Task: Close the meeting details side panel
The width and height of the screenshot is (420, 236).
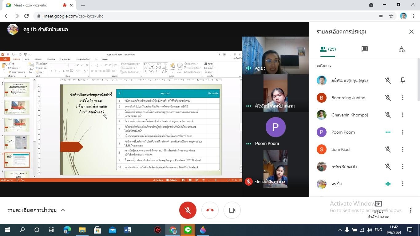Action: click(411, 32)
